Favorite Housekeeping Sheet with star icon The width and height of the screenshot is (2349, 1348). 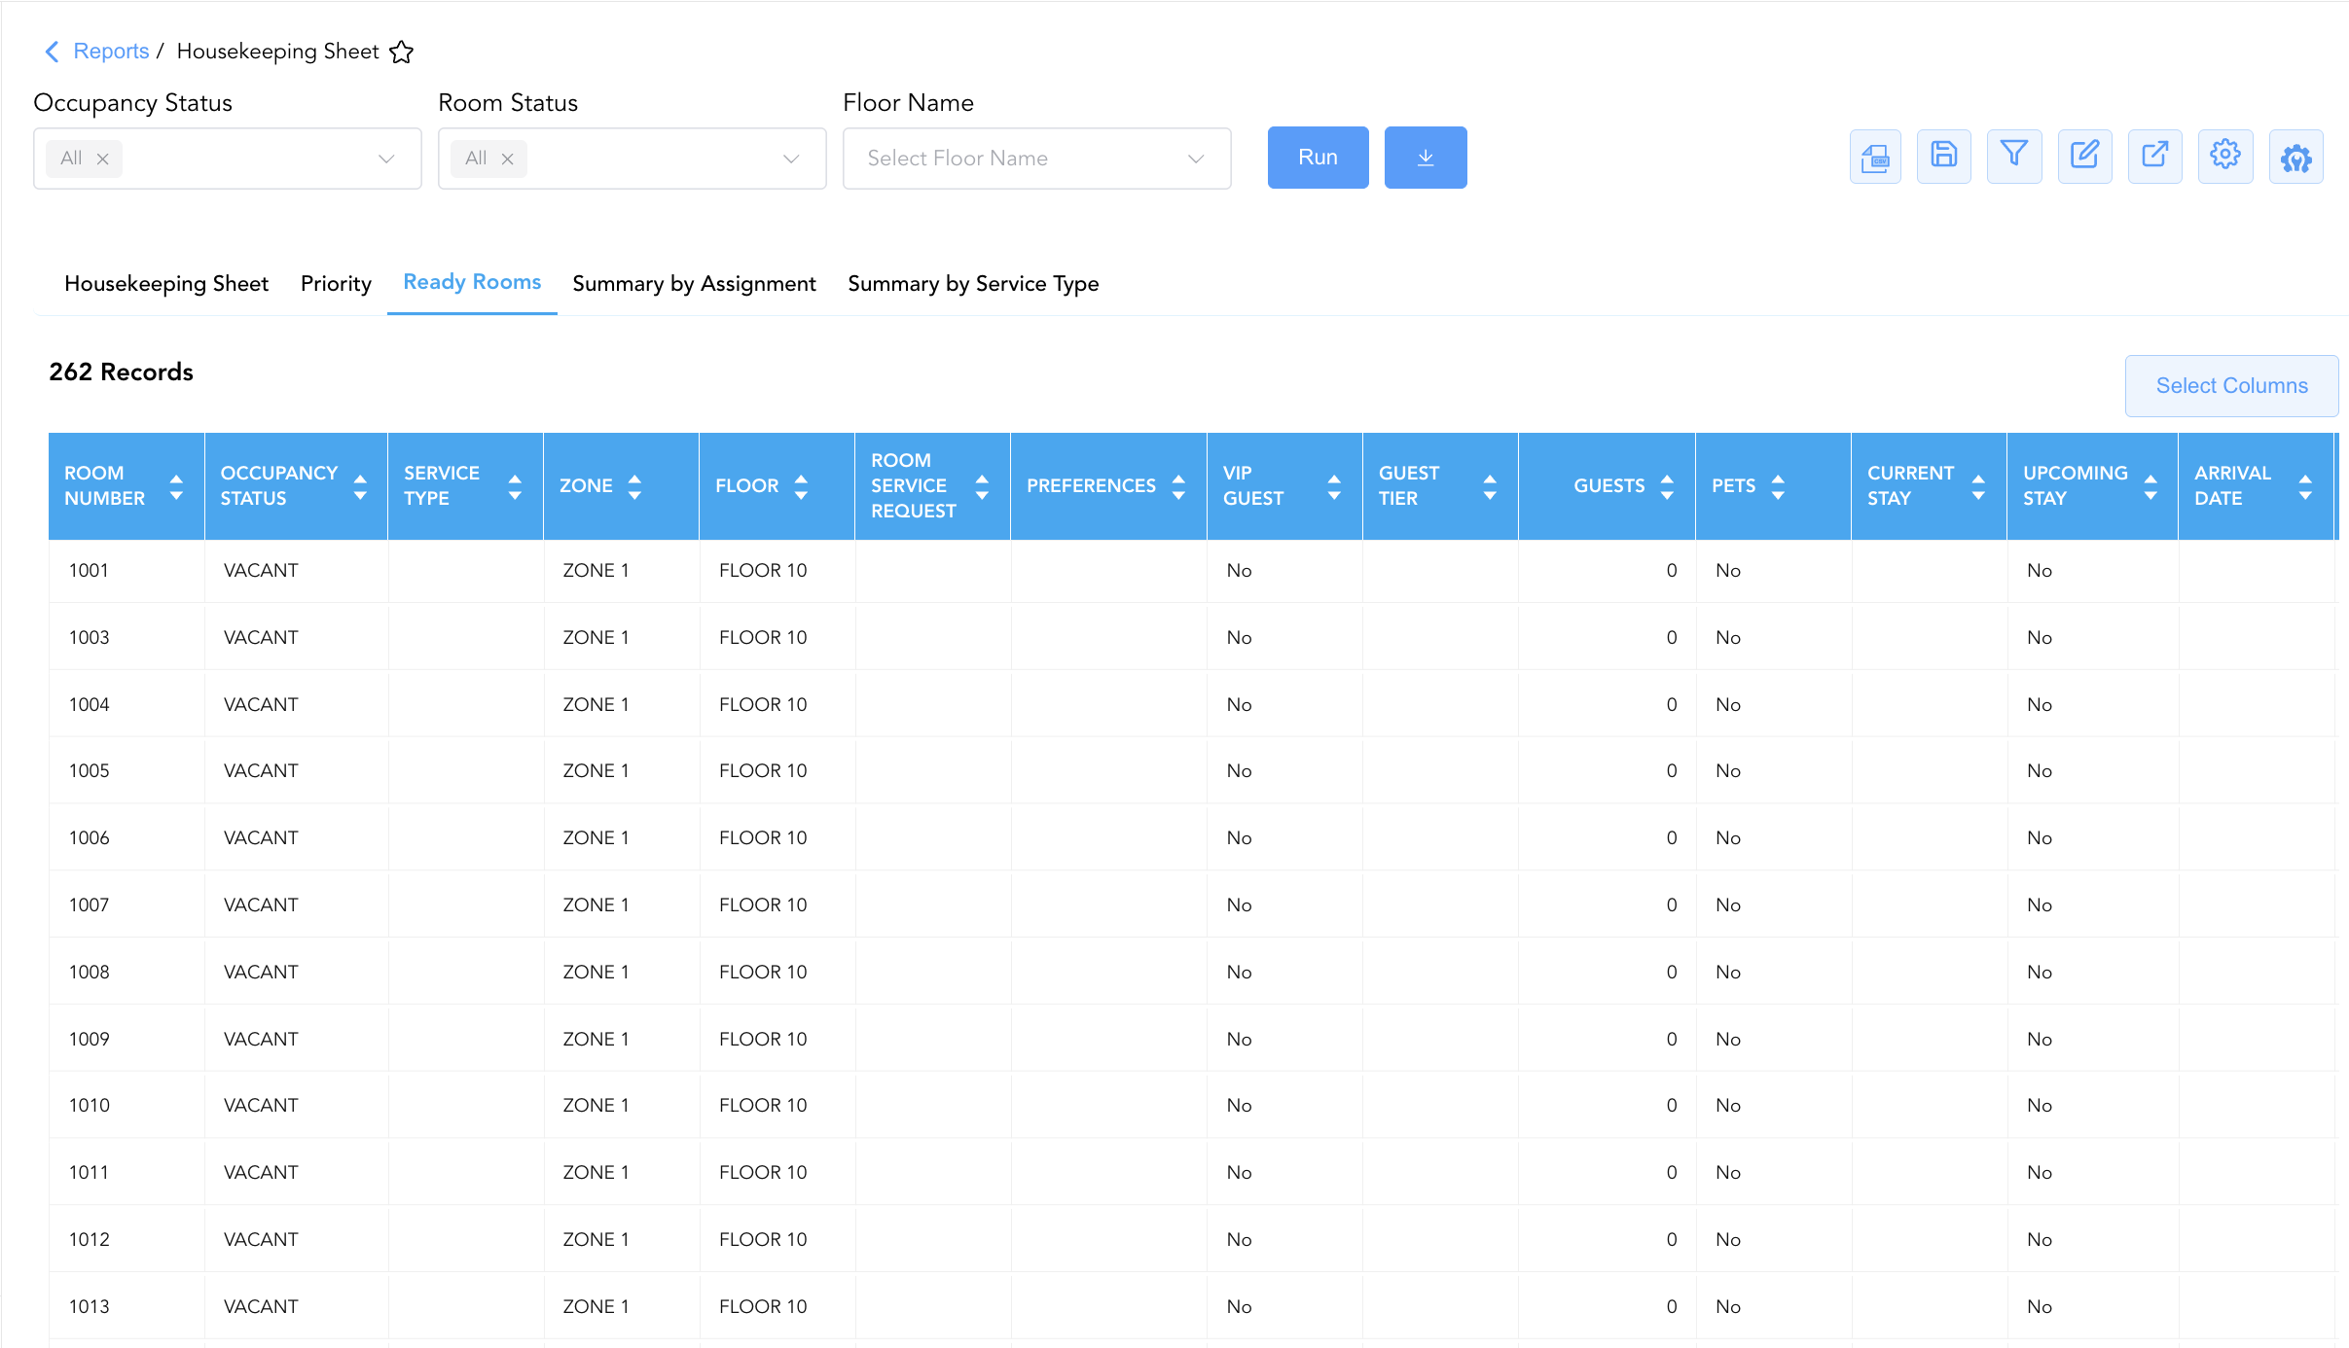tap(402, 52)
